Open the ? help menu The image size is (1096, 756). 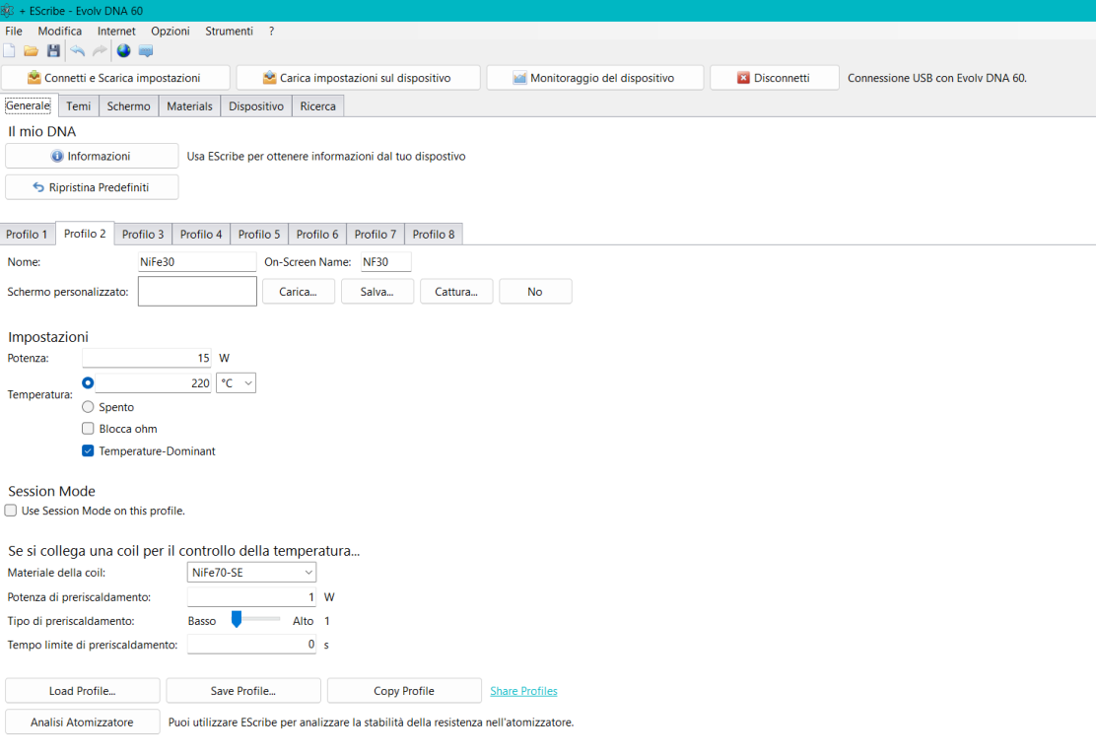271,31
